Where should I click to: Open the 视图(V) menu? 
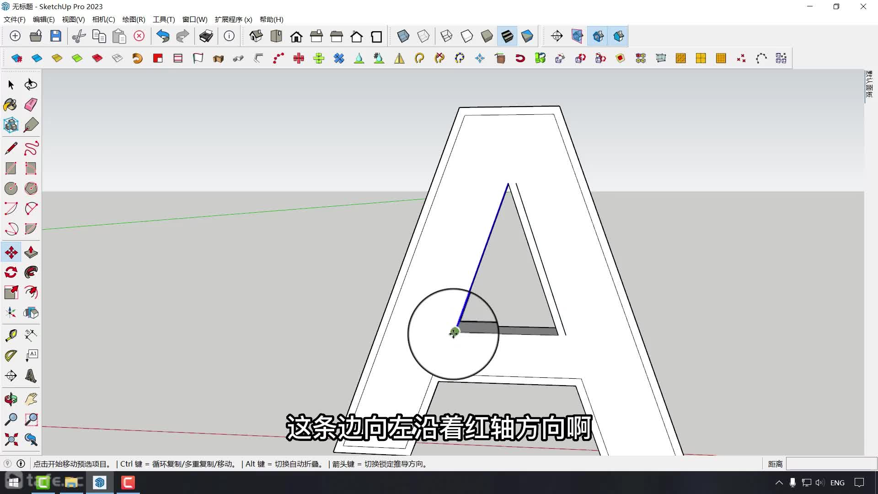pyautogui.click(x=74, y=20)
